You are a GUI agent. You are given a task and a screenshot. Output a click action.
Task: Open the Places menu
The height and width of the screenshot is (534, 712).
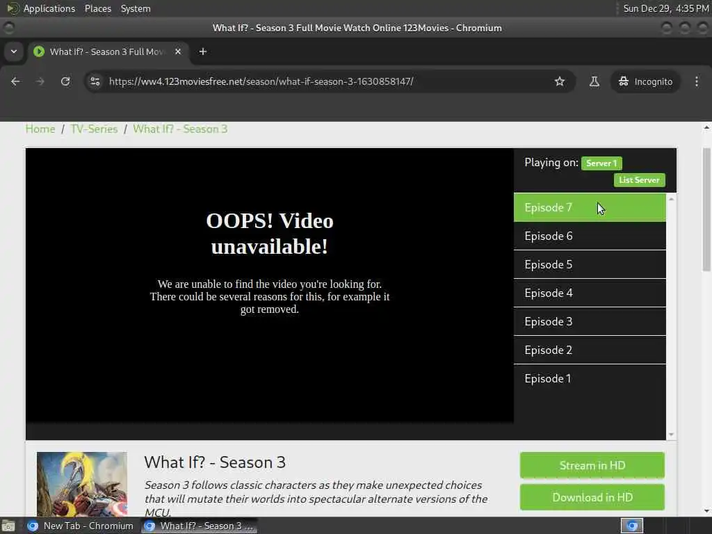pyautogui.click(x=98, y=8)
